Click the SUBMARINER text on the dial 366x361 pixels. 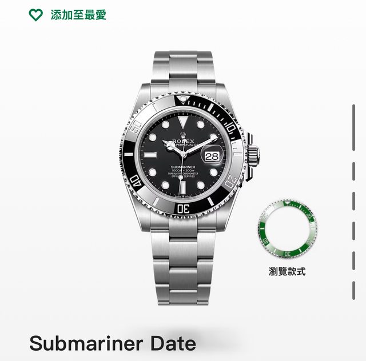pyautogui.click(x=183, y=167)
